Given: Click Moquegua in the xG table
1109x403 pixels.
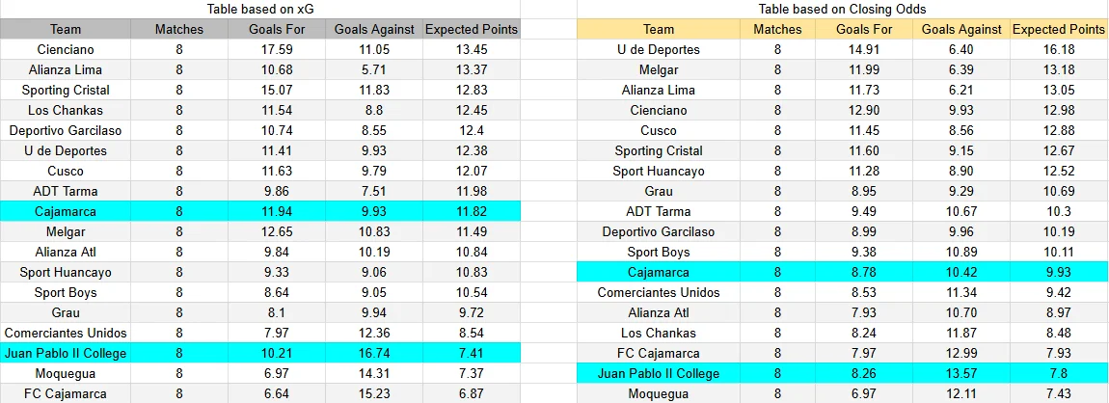Looking at the screenshot, I should (65, 373).
